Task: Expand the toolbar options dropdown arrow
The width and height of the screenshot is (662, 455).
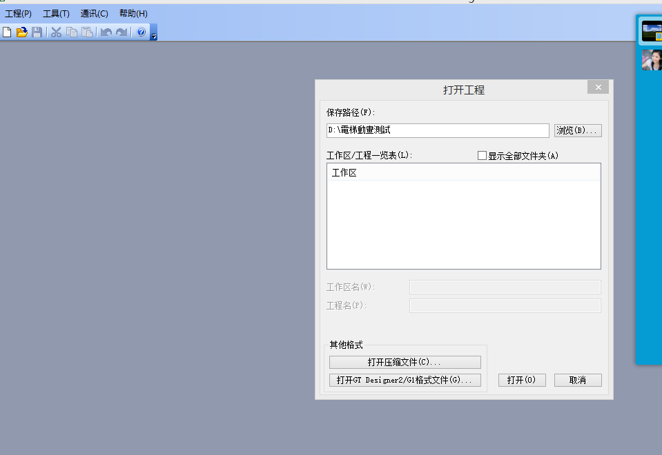Action: pos(154,37)
